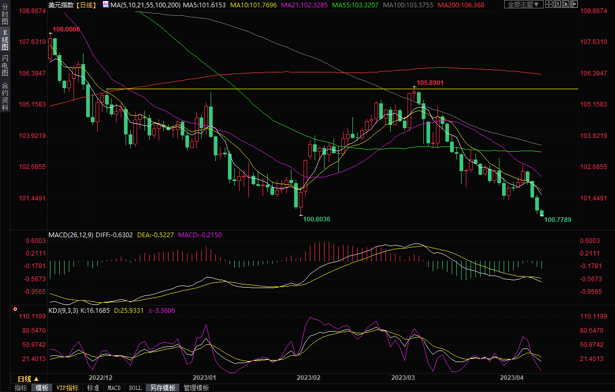Apply the BOLL template
This screenshot has width=615, height=392.
tap(135, 388)
